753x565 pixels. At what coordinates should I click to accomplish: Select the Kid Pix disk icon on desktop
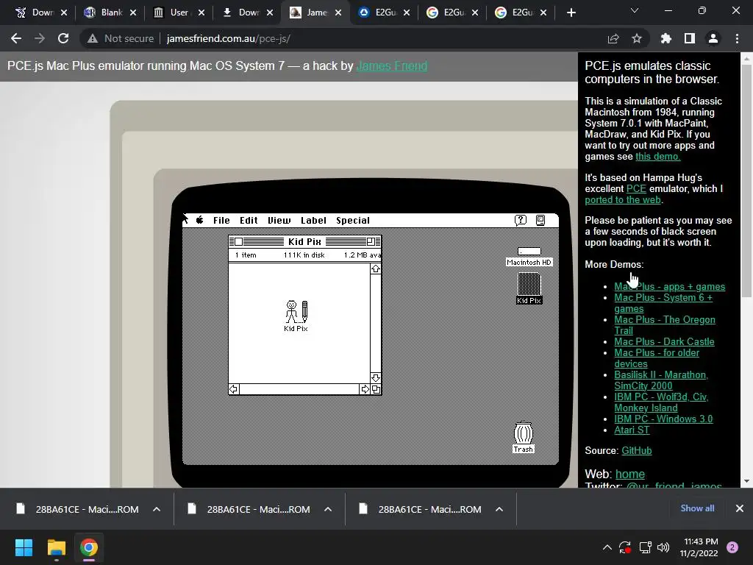(529, 288)
